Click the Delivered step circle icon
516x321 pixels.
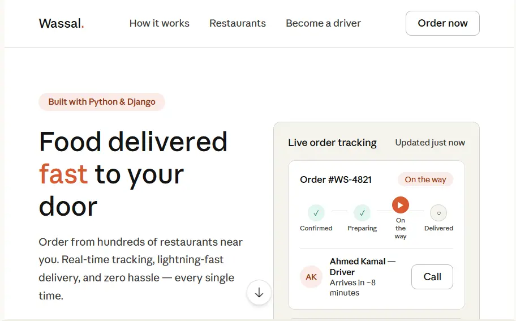tap(438, 213)
